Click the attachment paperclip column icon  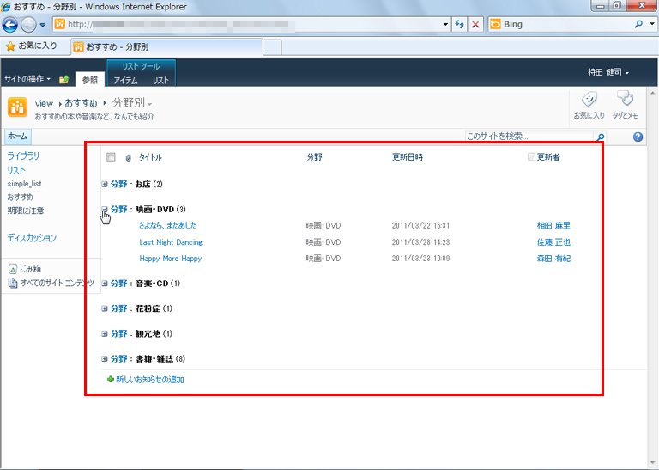point(129,157)
